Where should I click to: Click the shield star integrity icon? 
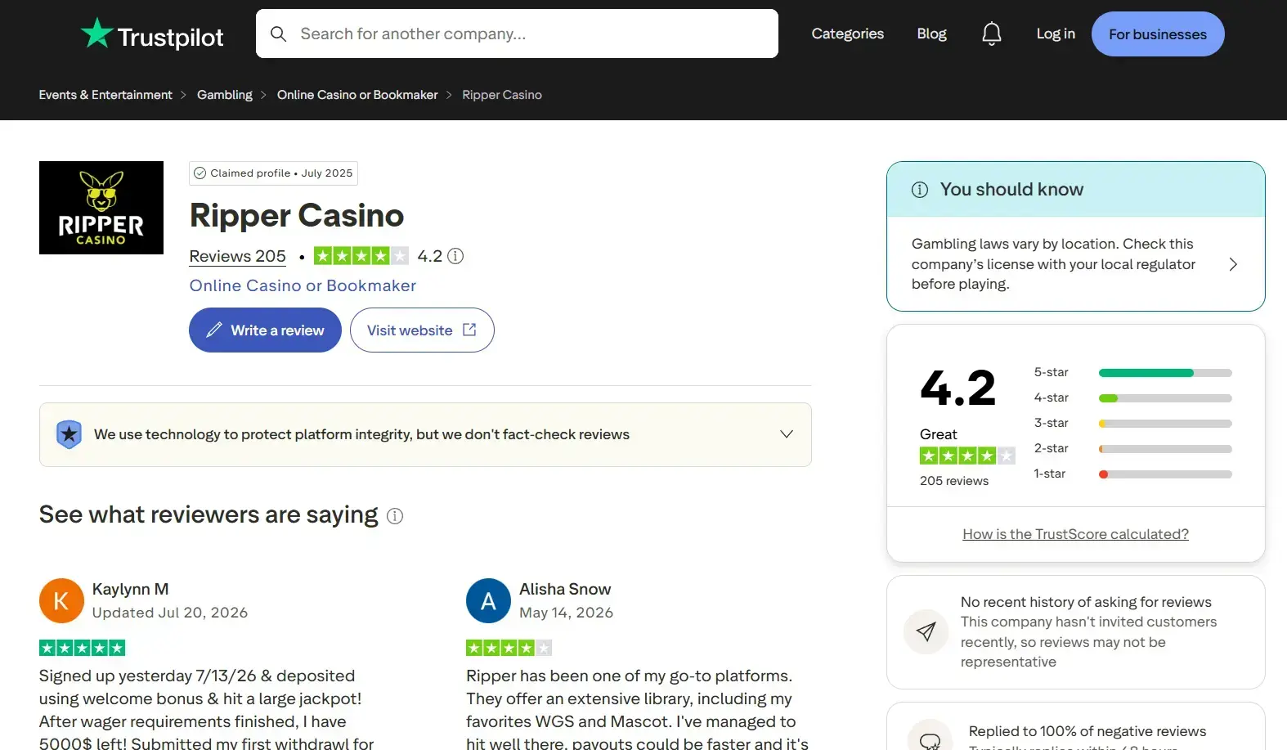click(69, 434)
